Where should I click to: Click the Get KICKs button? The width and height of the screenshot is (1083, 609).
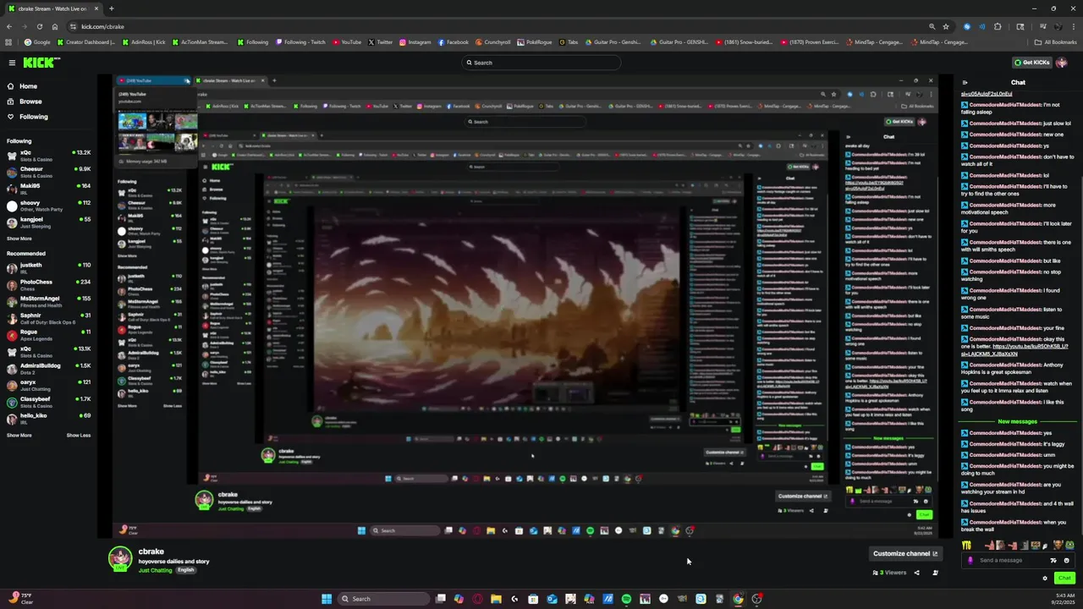point(1032,63)
